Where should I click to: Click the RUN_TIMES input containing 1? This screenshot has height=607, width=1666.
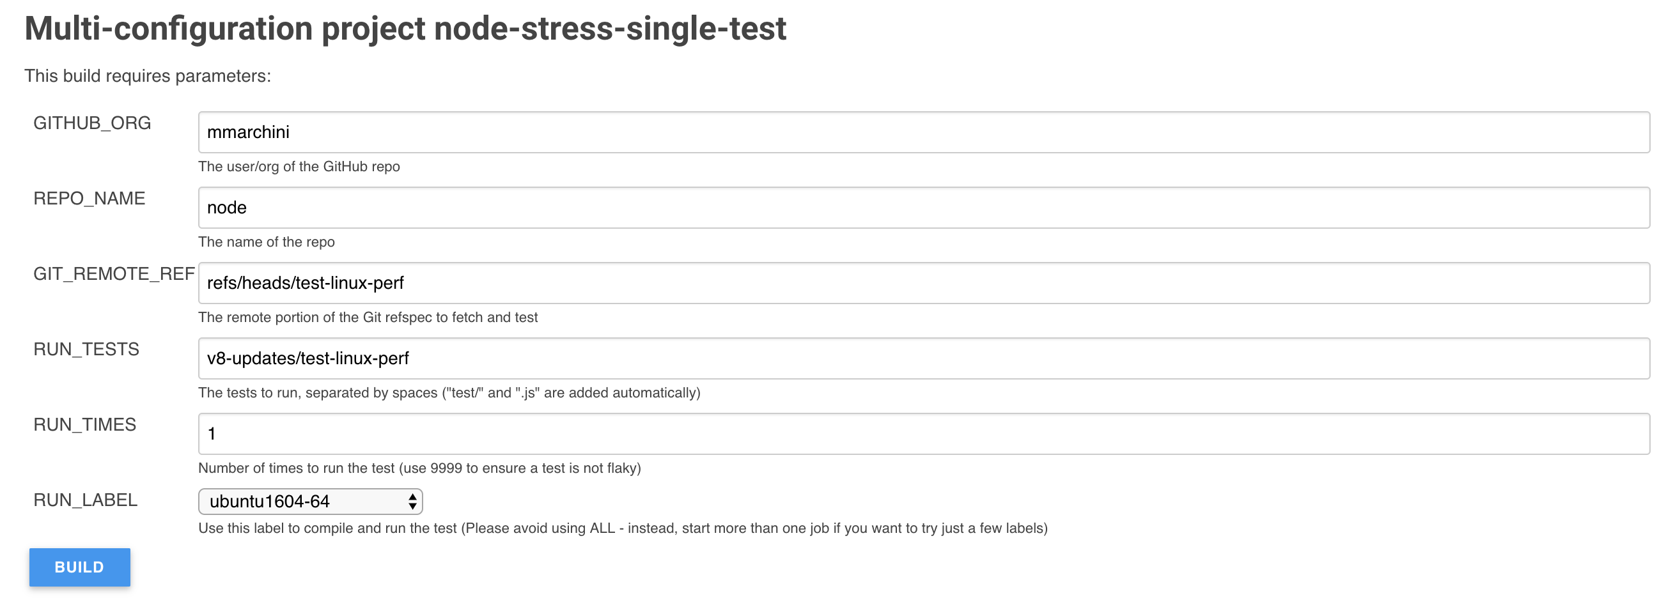[924, 434]
